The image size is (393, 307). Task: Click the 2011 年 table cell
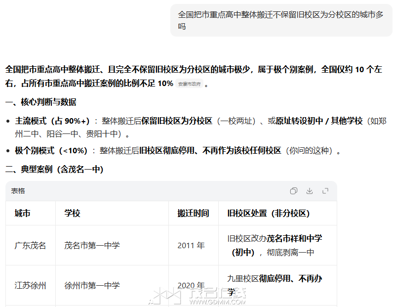coord(191,245)
